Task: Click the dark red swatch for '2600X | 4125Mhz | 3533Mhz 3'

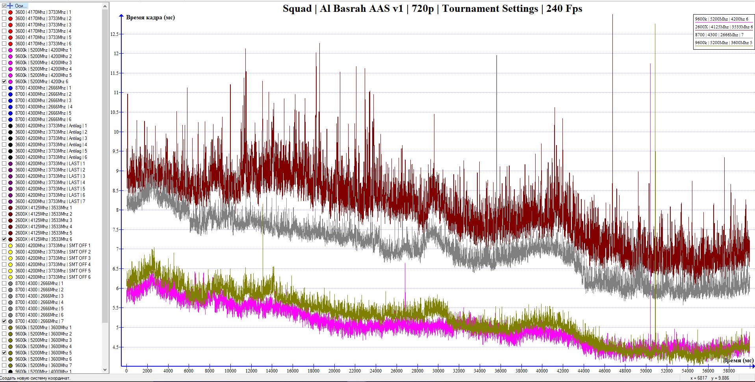Action: tap(11, 220)
